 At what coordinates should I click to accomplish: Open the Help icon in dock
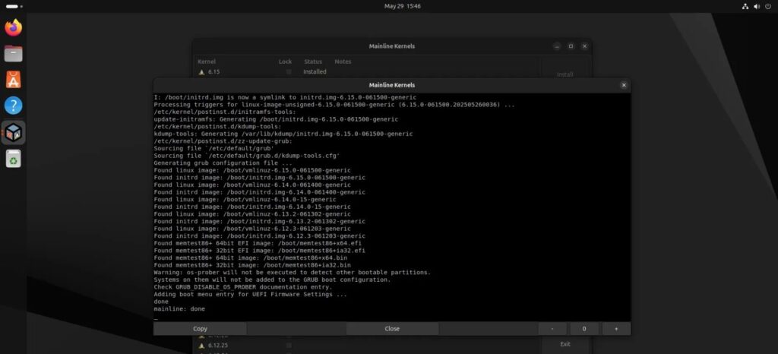[x=13, y=106]
